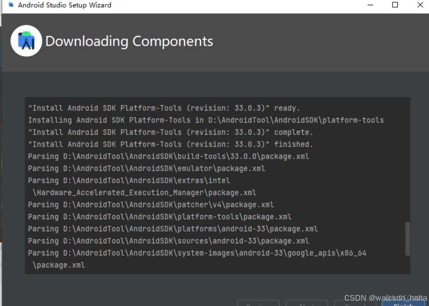Click the emulator package.xml parsing line
Viewport: 429px width, 306px height.
[x=147, y=168]
